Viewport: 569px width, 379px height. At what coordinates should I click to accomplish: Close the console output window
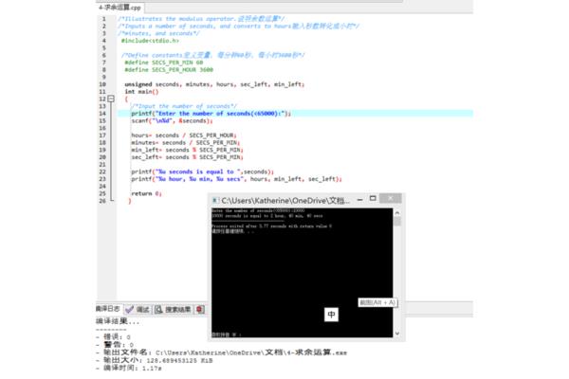[x=391, y=198]
